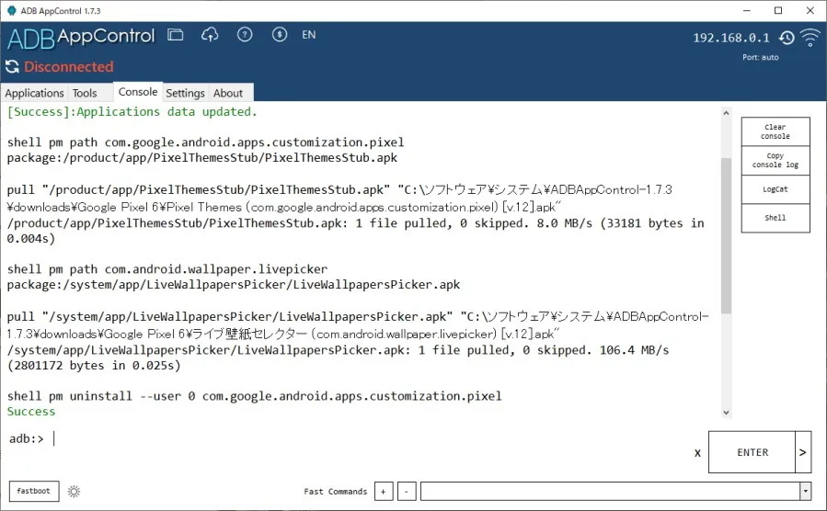Click the PixelThemesStub.apk package path line
This screenshot has height=511, width=827.
[202, 158]
